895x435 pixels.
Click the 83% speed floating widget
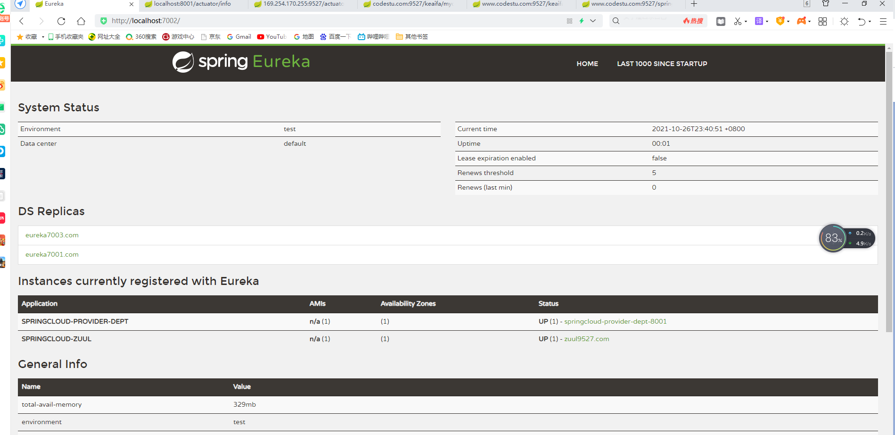847,238
